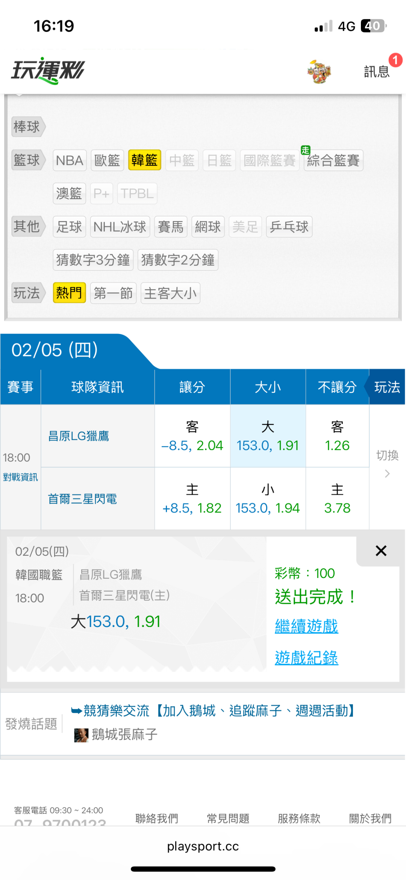This screenshot has width=406, height=880.
Task: Select the 其他 category label
Action: (28, 226)
